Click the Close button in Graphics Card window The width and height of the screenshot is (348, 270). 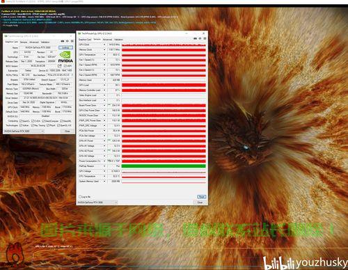click(x=68, y=132)
